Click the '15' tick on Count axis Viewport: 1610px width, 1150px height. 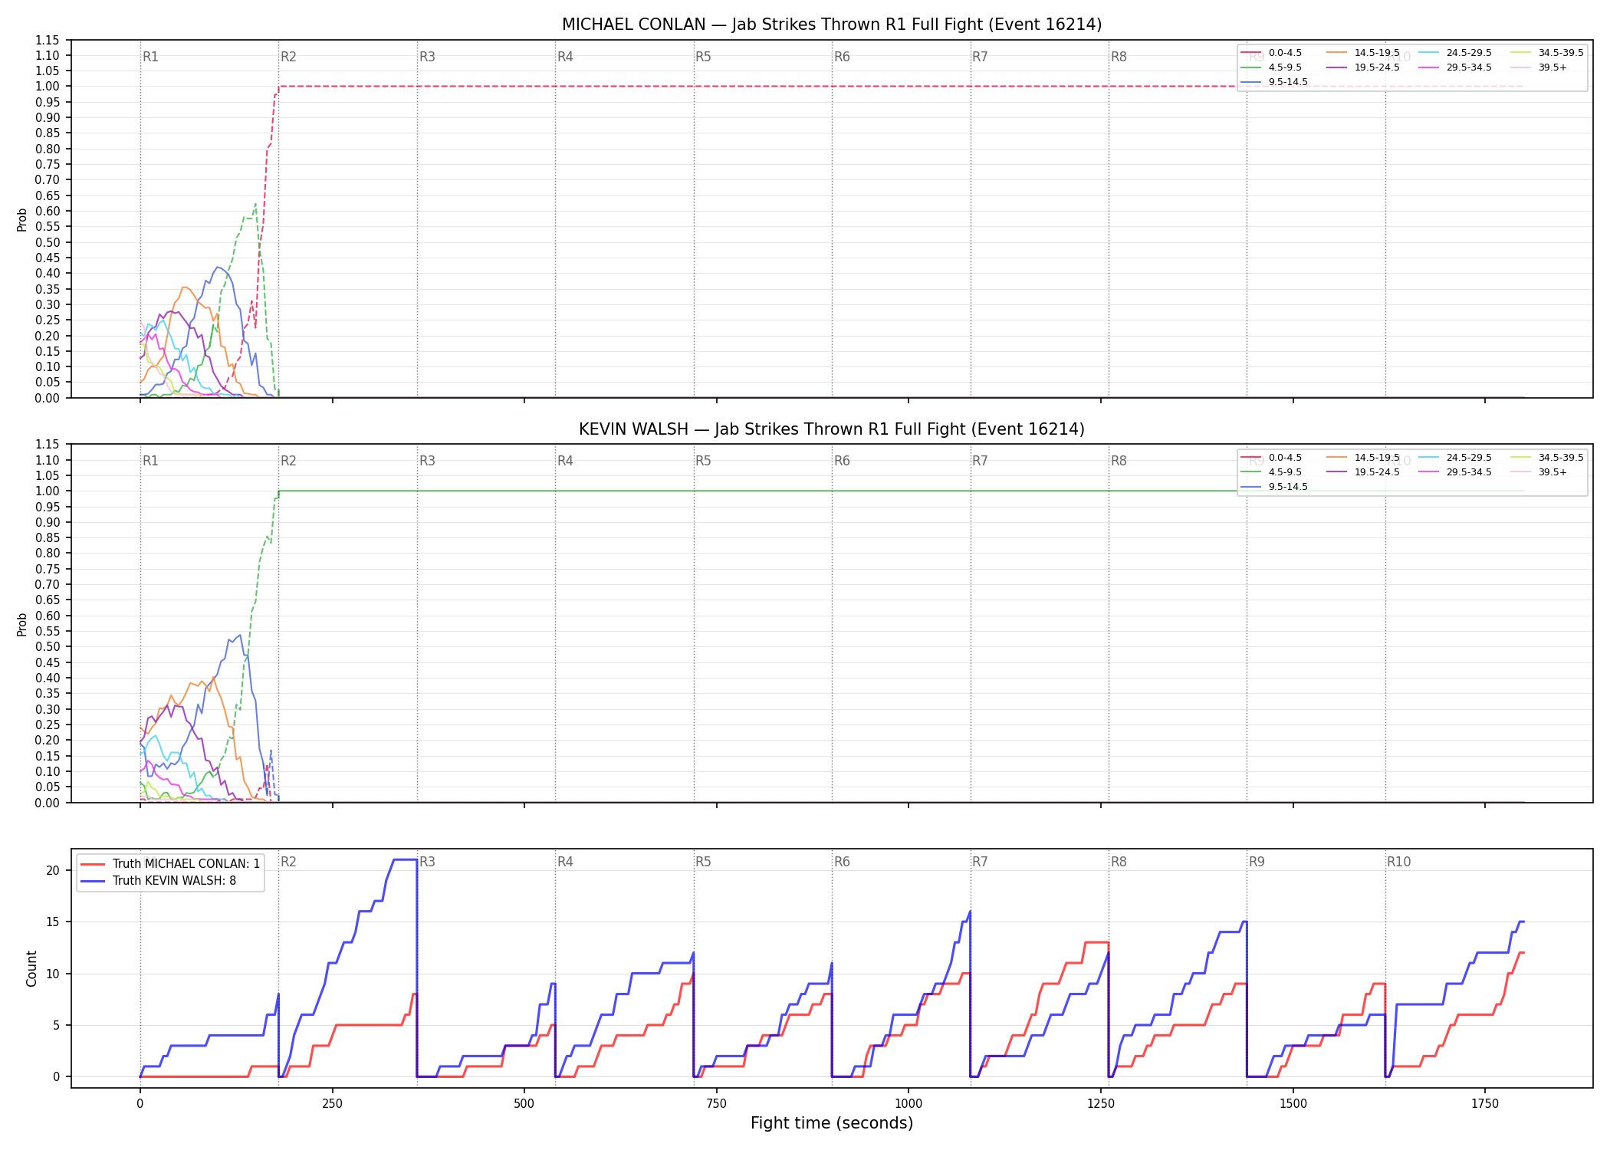tap(53, 922)
